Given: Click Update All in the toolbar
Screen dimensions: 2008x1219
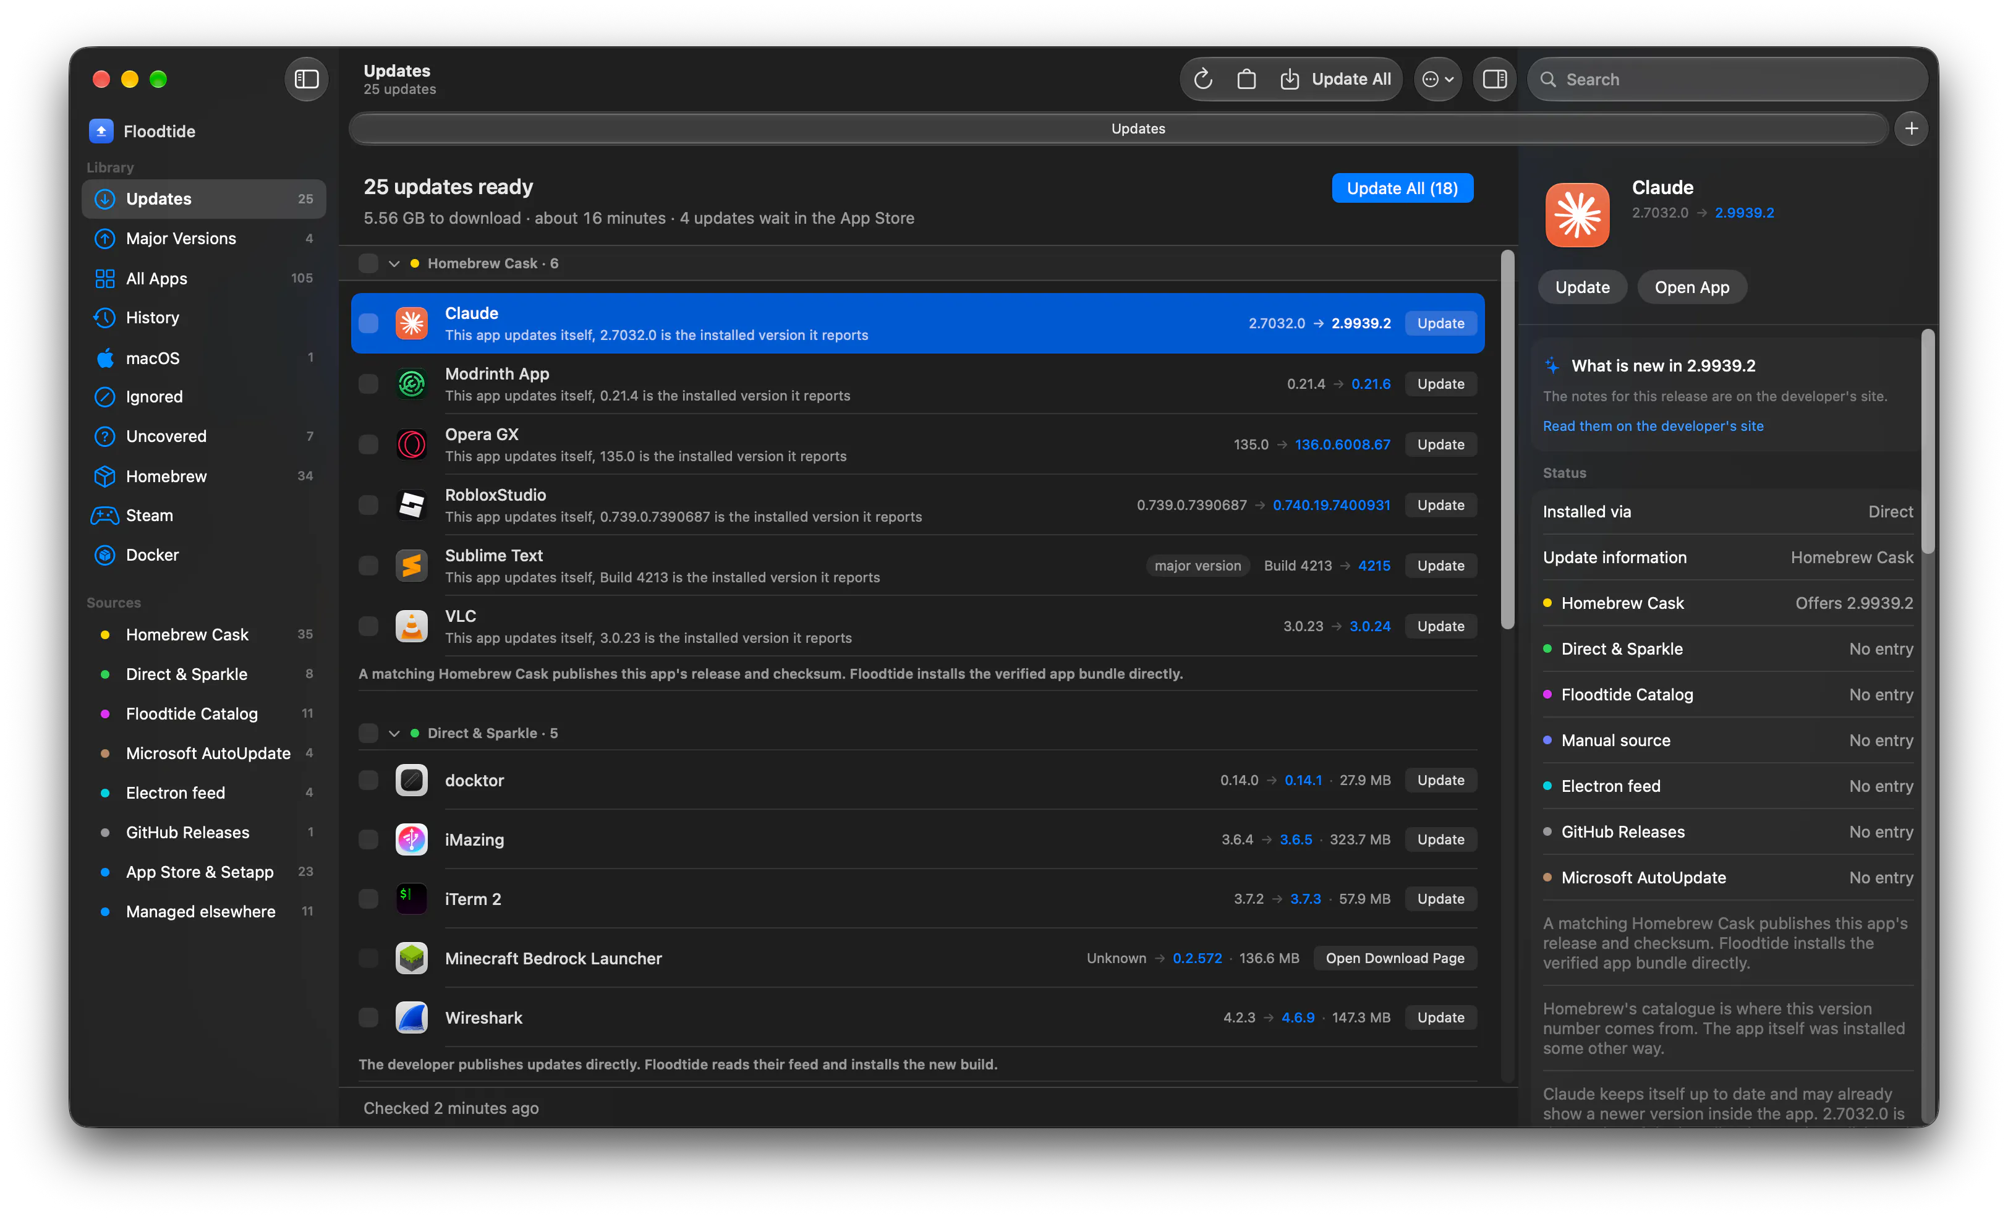Looking at the screenshot, I should tap(1335, 79).
